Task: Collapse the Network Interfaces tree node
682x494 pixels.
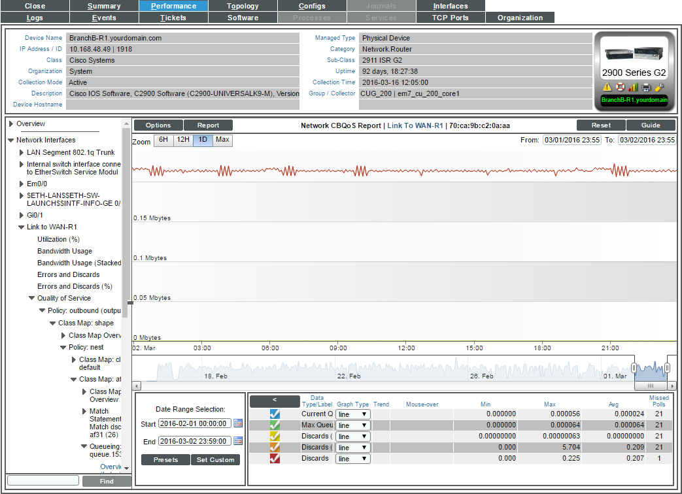Action: coord(11,140)
